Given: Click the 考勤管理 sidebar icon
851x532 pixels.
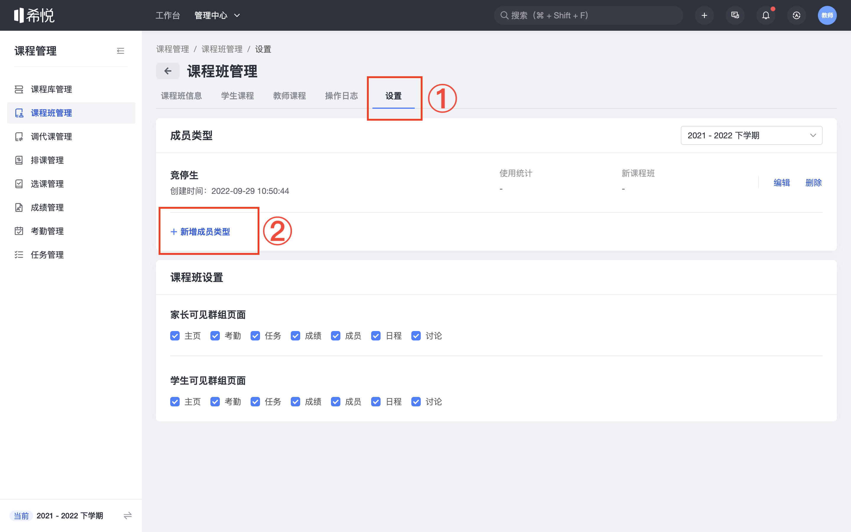Looking at the screenshot, I should pos(19,231).
